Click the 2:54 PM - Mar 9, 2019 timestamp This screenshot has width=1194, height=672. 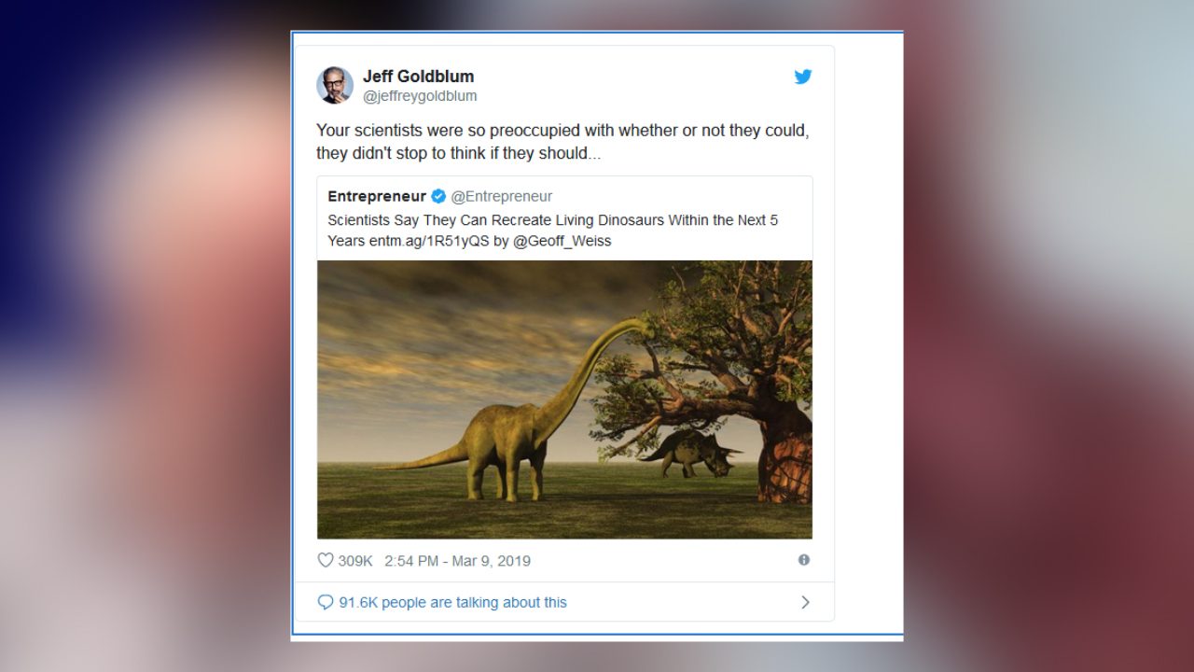[457, 561]
